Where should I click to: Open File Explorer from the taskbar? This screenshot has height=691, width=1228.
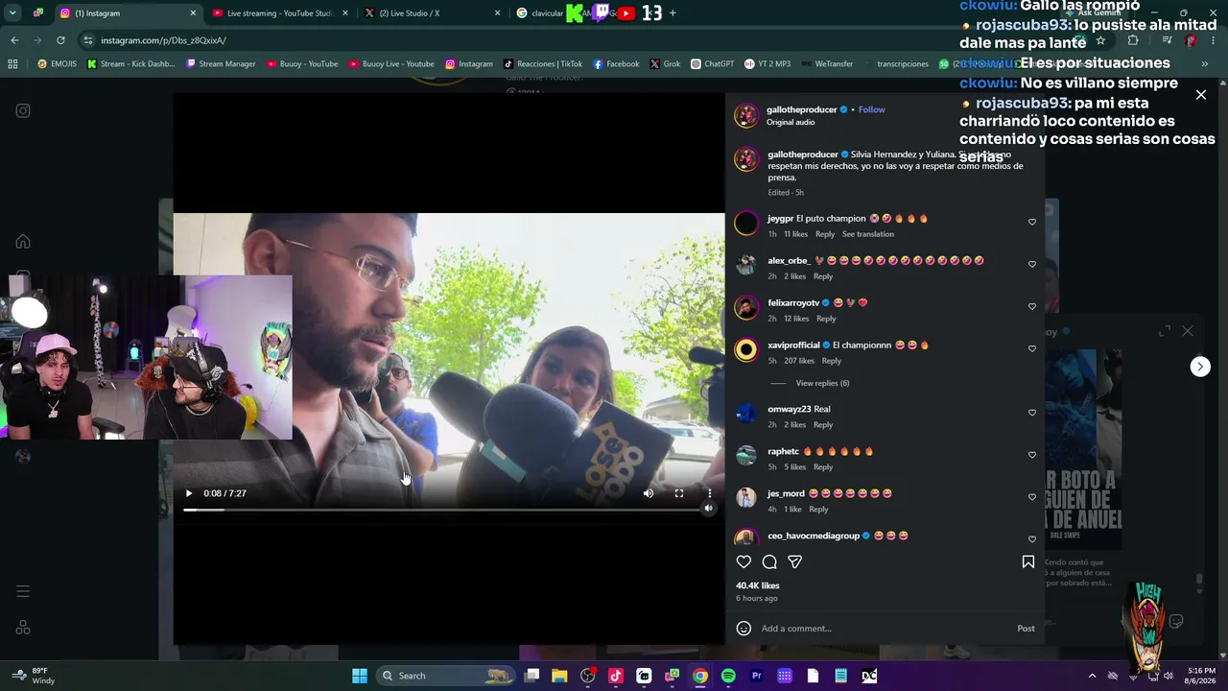[x=559, y=676]
